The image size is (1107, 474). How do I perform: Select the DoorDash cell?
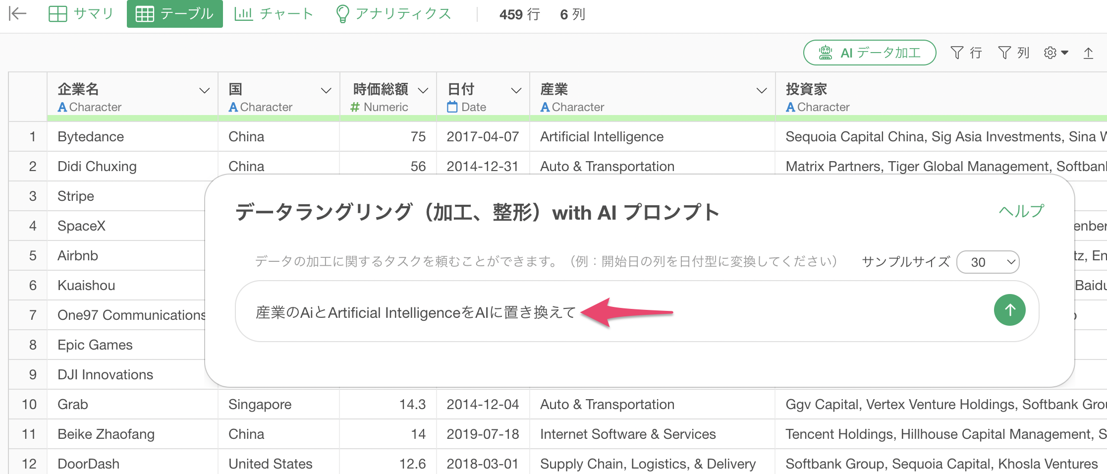(132, 463)
